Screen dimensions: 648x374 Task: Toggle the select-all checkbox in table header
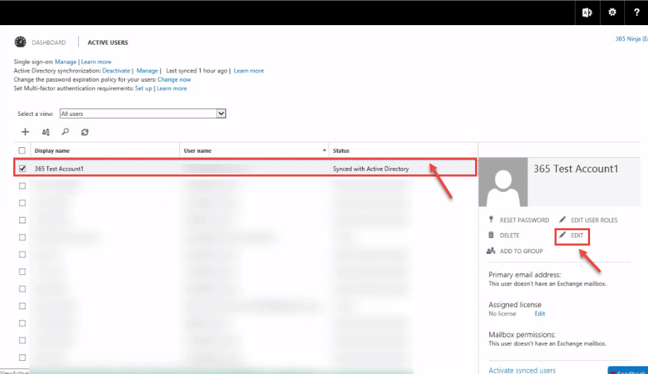(22, 151)
